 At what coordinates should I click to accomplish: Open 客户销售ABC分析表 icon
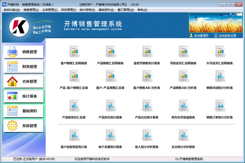point(147,76)
